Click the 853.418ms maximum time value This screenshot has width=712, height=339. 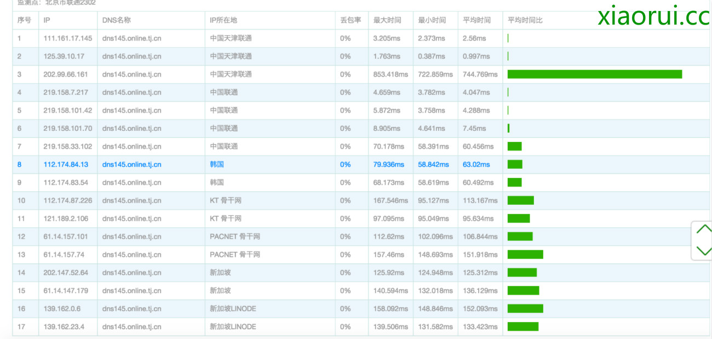pos(391,74)
